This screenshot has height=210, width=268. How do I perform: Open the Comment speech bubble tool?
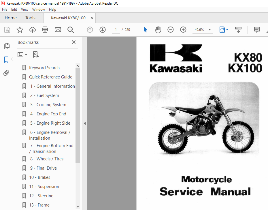pyautogui.click(x=257, y=30)
